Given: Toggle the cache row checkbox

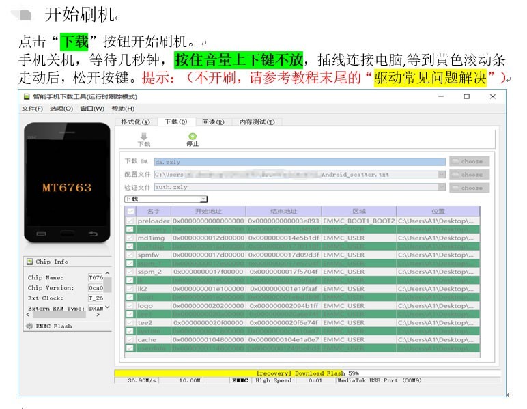Looking at the screenshot, I should [130, 339].
